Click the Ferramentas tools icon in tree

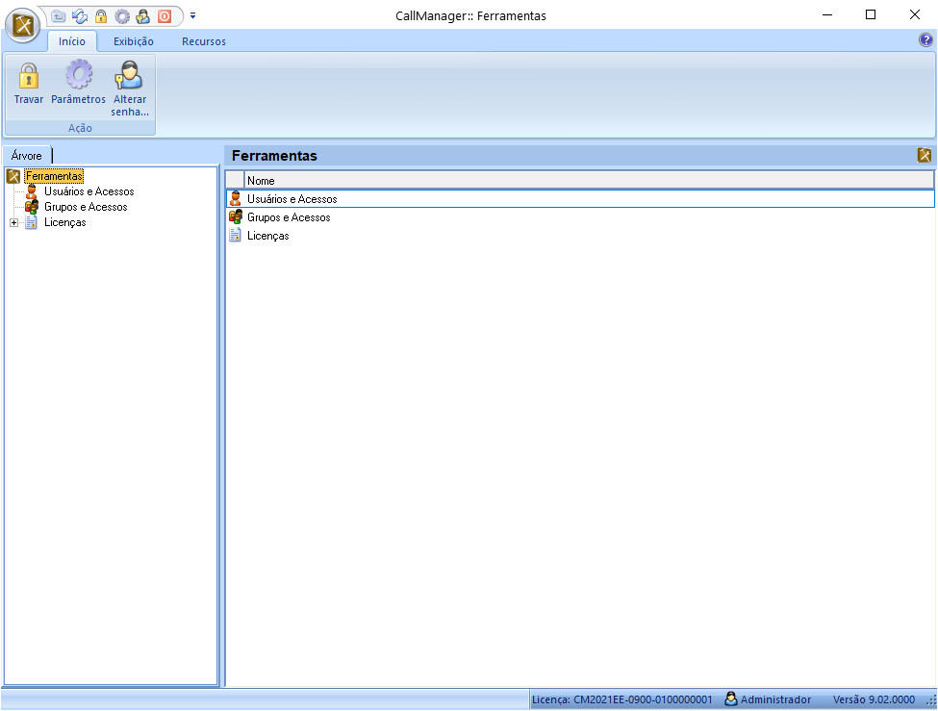(x=13, y=176)
